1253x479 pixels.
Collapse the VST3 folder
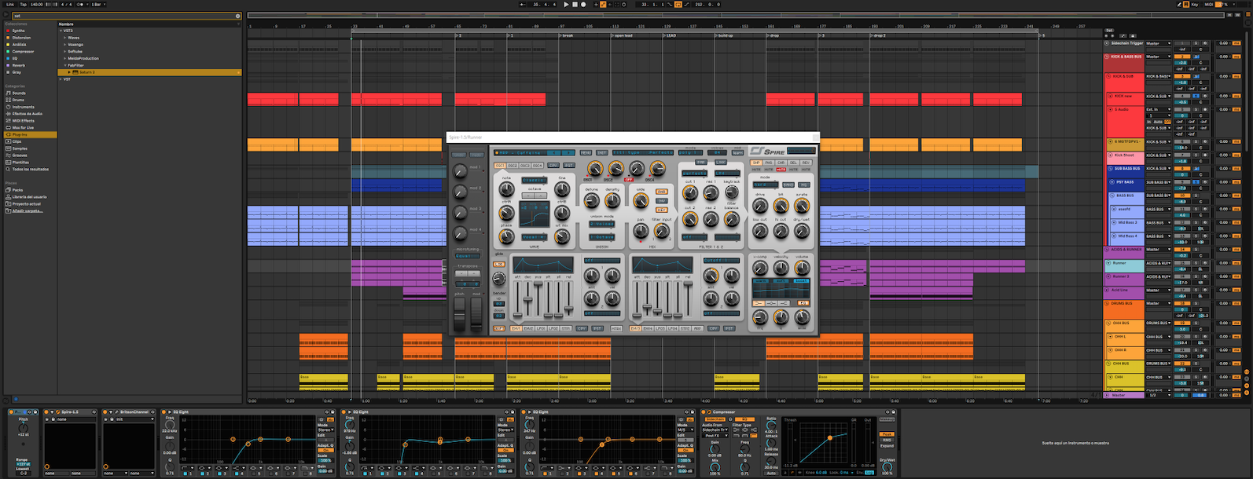[x=61, y=31]
